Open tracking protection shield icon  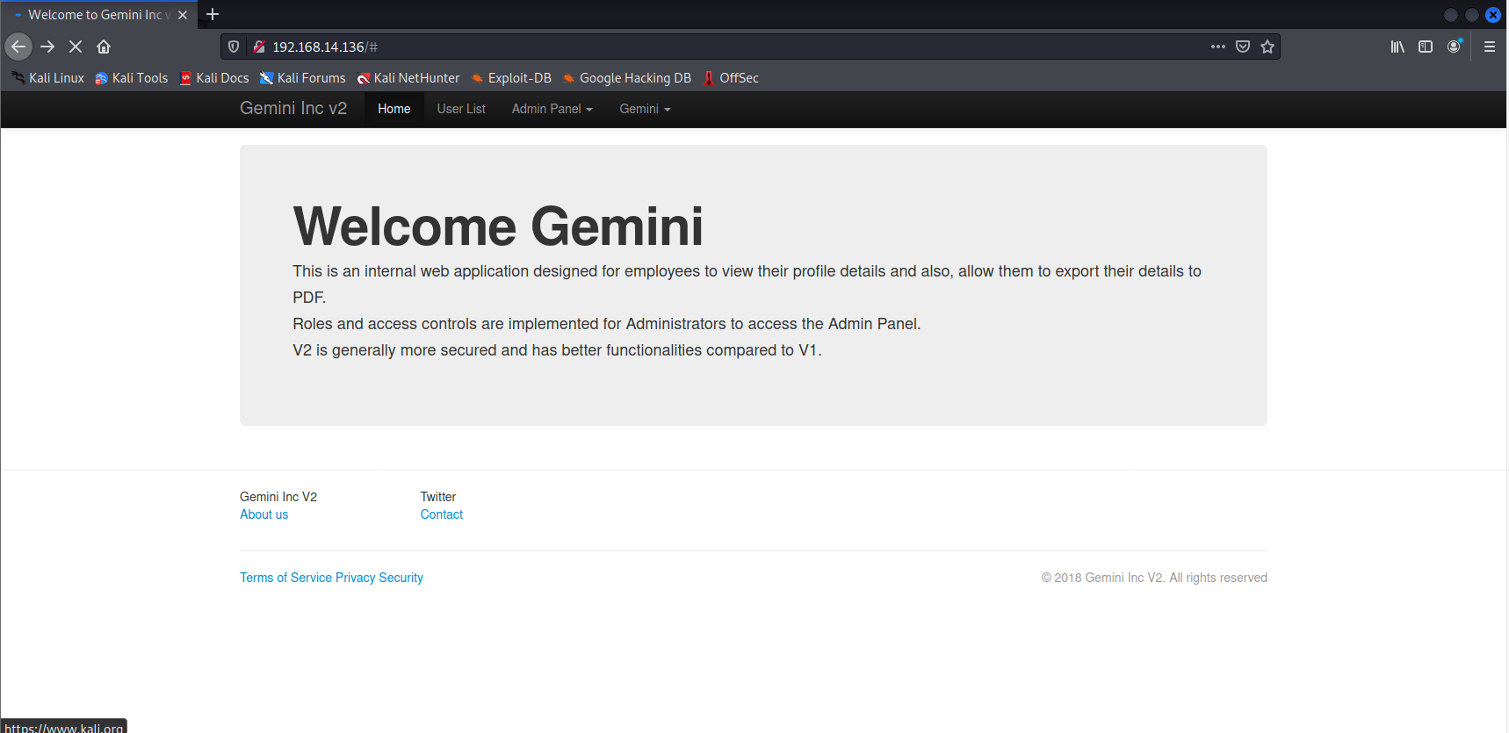pyautogui.click(x=234, y=47)
